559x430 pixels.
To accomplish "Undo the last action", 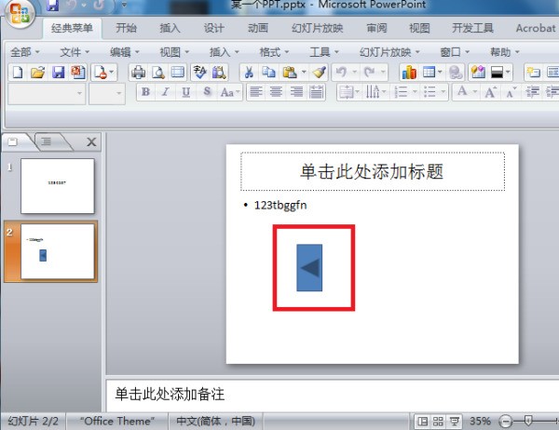I will click(341, 73).
